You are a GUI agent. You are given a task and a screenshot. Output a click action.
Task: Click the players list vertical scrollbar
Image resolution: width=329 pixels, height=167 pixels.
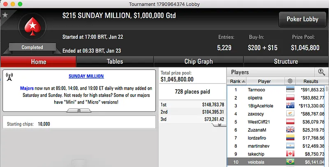pyautogui.click(x=327, y=123)
